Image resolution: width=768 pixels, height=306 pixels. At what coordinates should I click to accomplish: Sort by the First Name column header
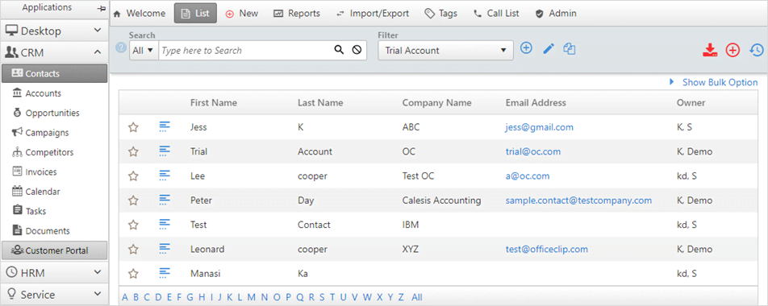coord(214,102)
